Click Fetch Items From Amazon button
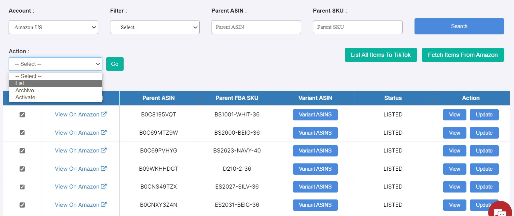Viewport: 514px width, 216px height. pos(463,55)
